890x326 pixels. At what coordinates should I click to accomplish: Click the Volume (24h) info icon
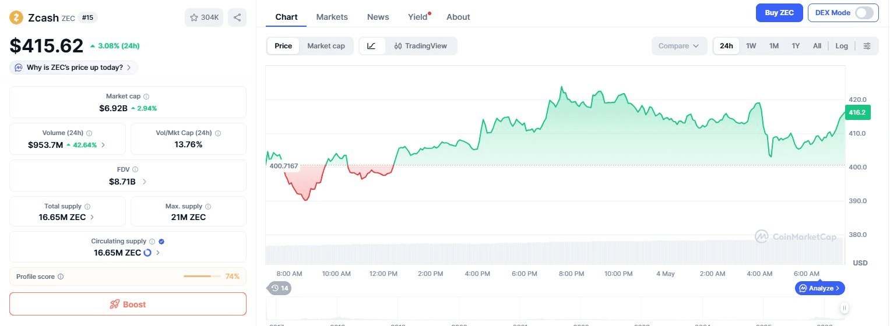tap(89, 133)
